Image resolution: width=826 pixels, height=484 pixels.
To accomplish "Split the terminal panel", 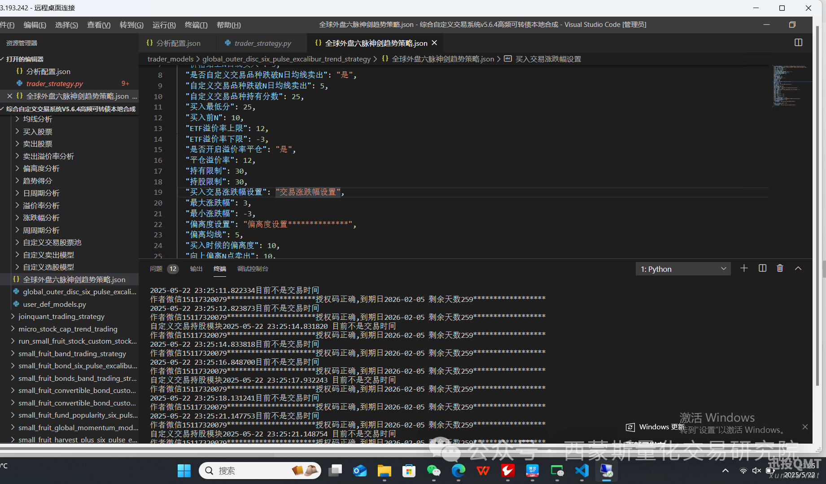I will pyautogui.click(x=762, y=268).
